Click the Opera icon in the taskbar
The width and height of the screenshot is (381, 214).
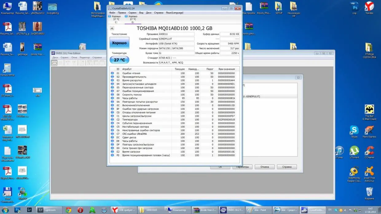[x=80, y=210]
